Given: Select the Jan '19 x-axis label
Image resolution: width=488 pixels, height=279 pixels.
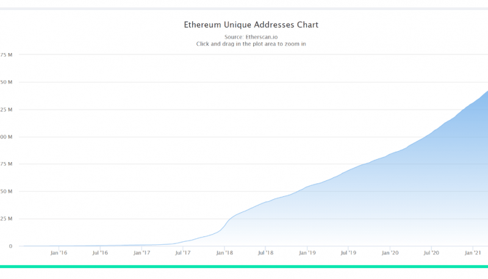Looking at the screenshot, I should 307,252.
